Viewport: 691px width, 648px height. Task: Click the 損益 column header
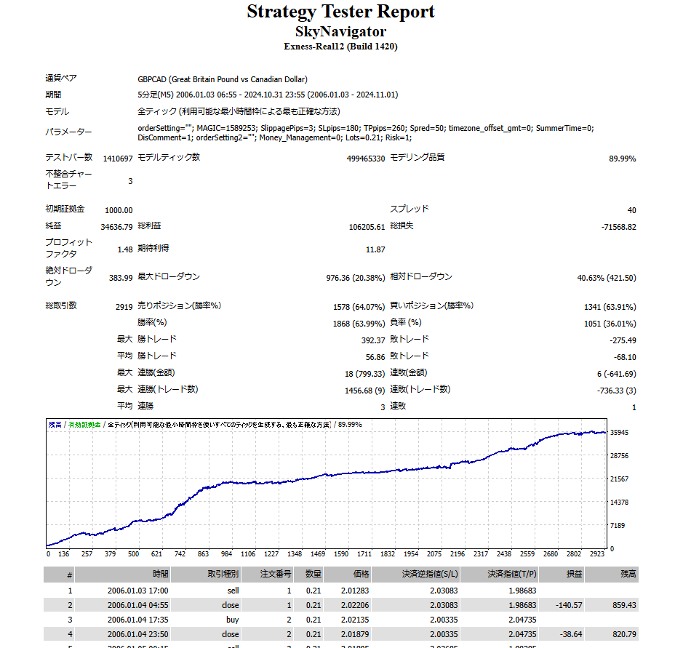575,575
